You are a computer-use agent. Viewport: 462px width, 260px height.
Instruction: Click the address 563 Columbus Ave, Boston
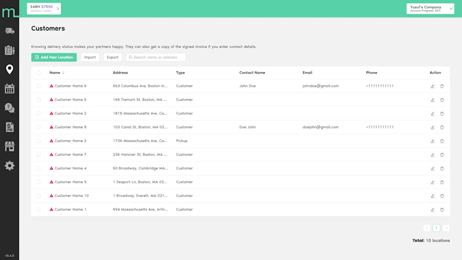click(140, 86)
